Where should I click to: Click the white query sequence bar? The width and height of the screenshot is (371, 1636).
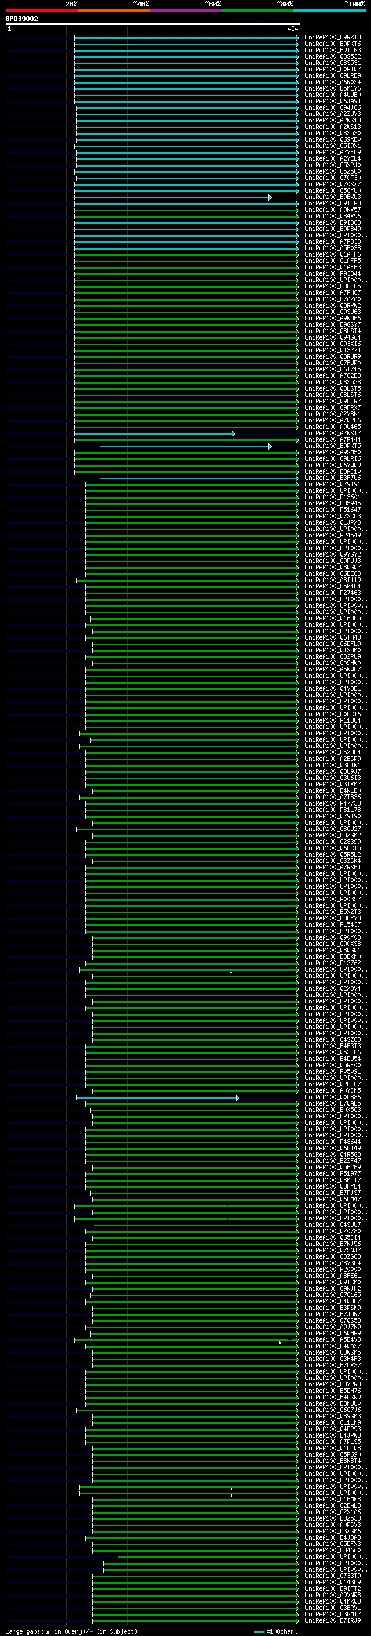point(152,24)
